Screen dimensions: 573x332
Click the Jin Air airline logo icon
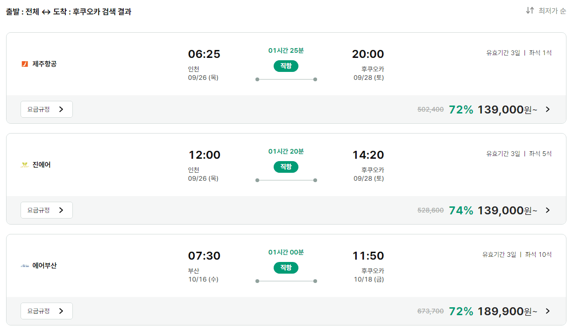tap(25, 165)
